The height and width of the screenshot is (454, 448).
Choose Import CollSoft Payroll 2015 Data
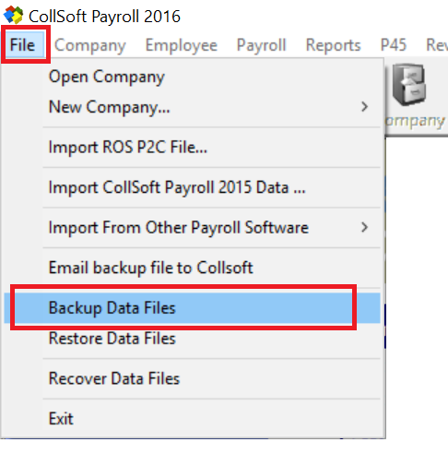pyautogui.click(x=192, y=187)
